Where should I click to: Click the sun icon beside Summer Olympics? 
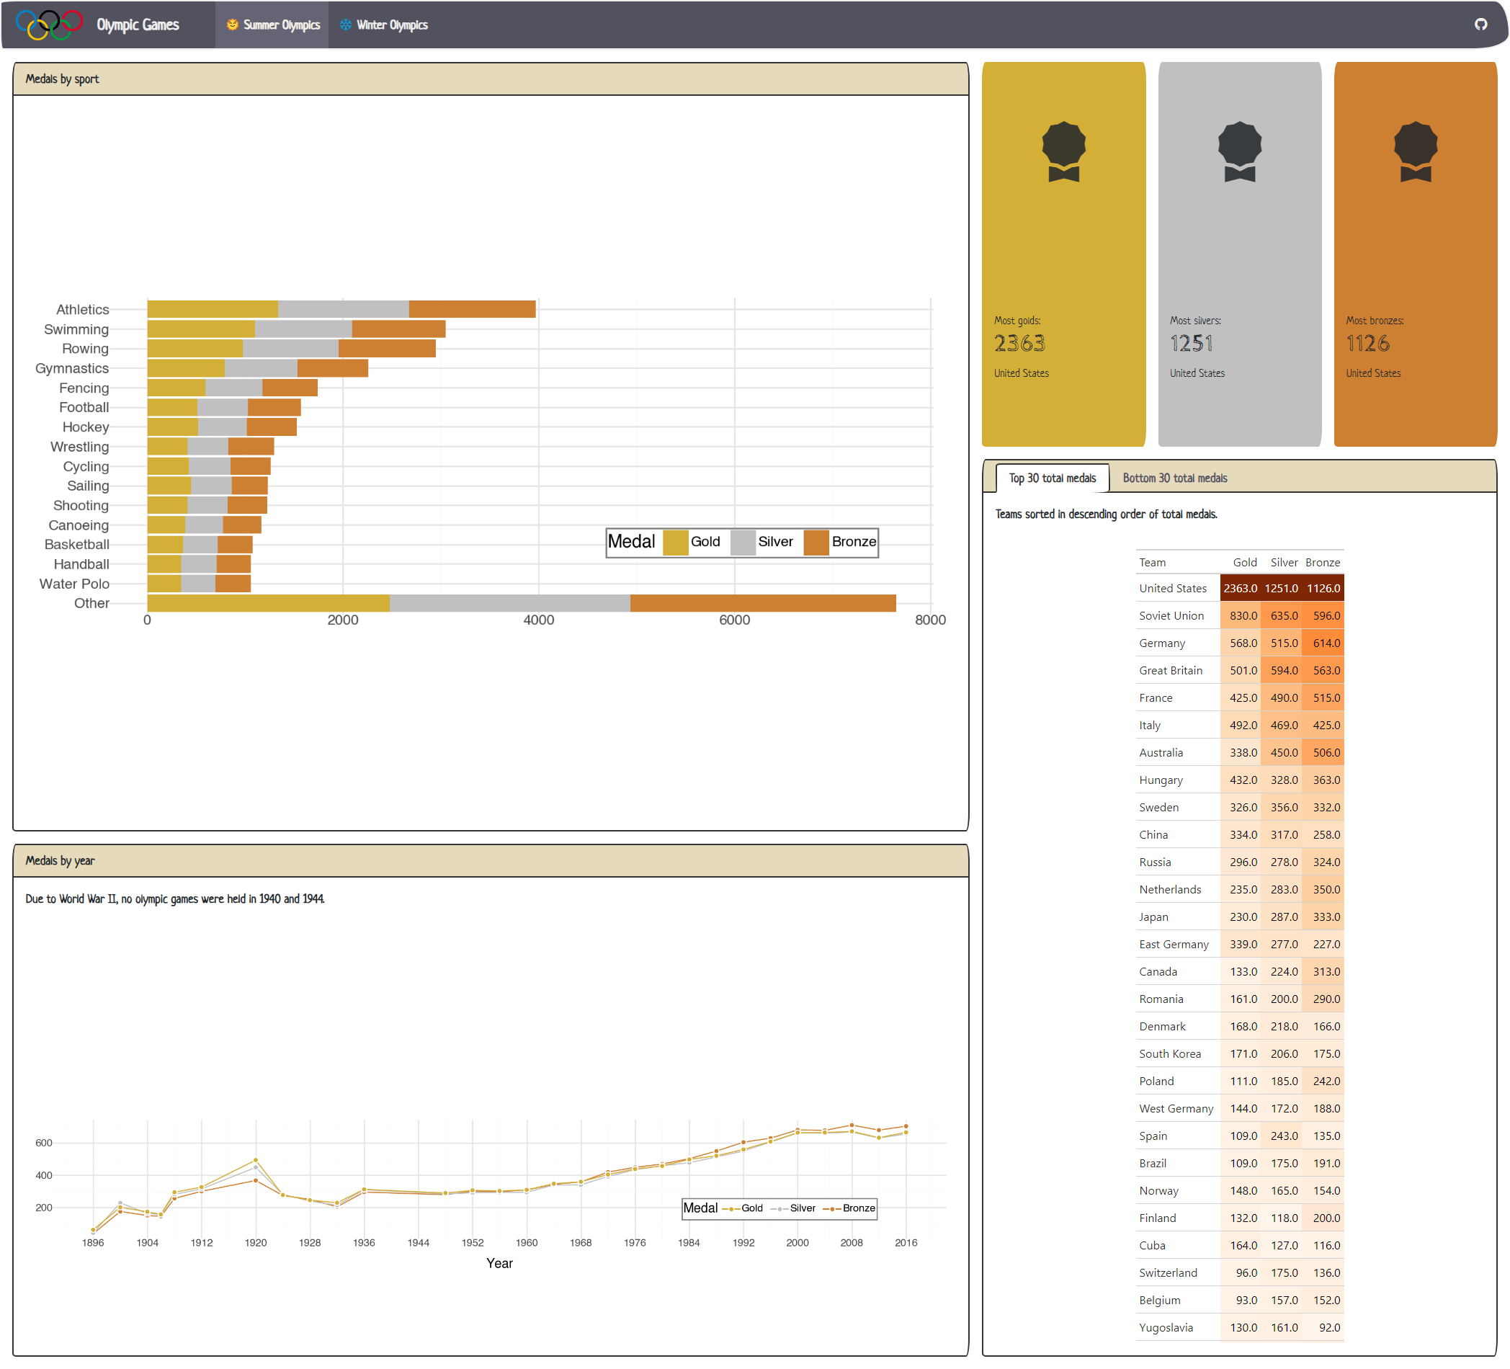(x=232, y=24)
